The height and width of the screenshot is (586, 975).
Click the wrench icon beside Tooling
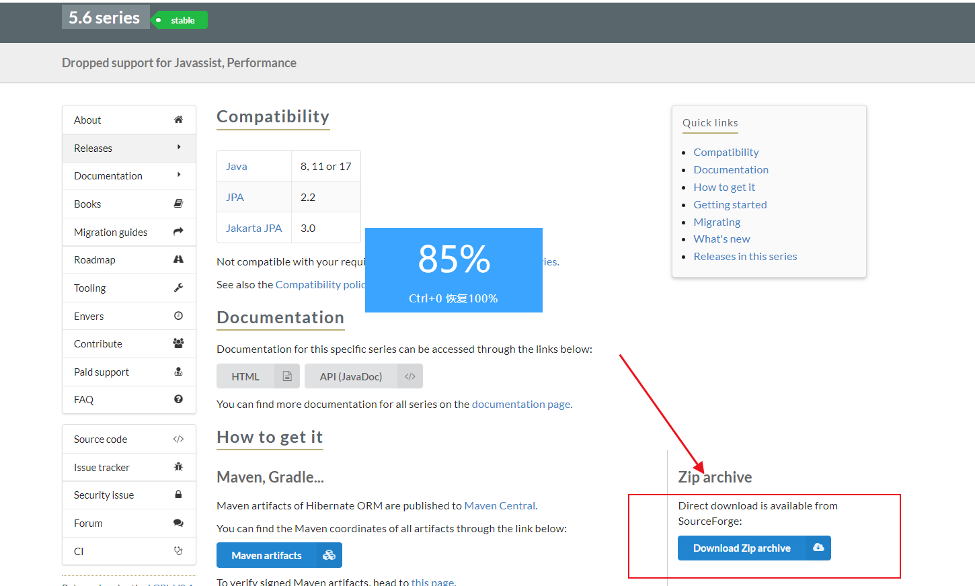click(x=178, y=288)
